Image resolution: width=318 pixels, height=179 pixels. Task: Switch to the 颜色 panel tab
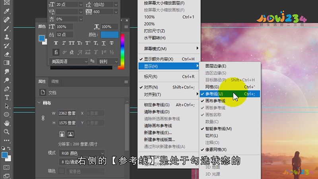[x=42, y=26]
